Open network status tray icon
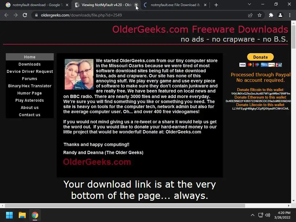The height and width of the screenshot is (222, 296). pyautogui.click(x=261, y=215)
